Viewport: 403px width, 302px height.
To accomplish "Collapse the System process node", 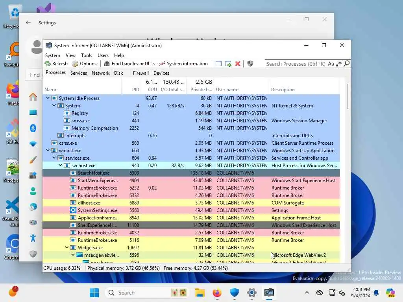I will click(54, 105).
